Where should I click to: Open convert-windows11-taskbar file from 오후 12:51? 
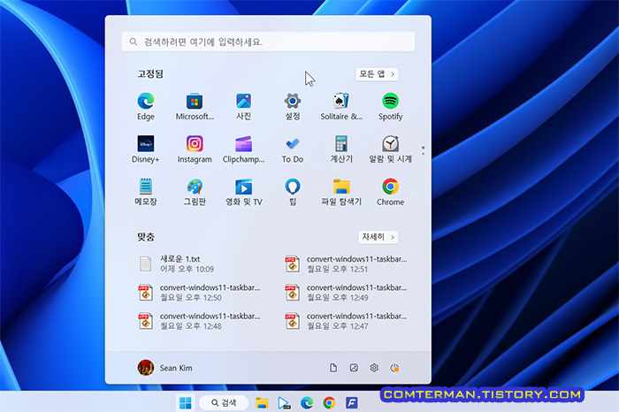tap(347, 264)
